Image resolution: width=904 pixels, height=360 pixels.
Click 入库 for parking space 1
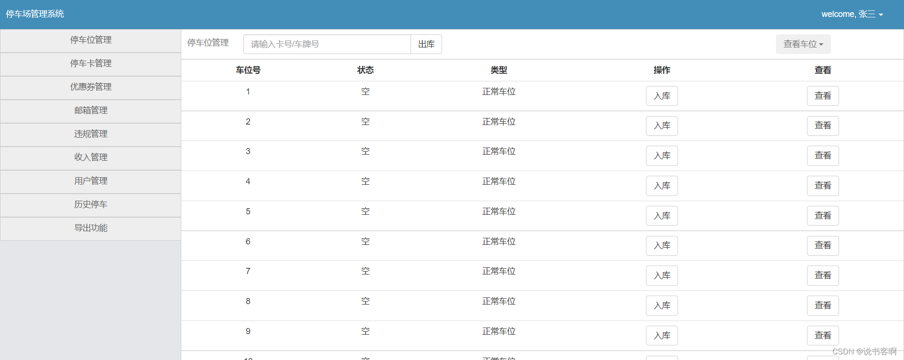[x=662, y=96]
